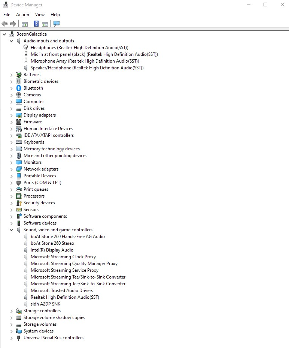
Task: Expand the IDE ATA/ATAPI controllers category
Action: coord(11,136)
